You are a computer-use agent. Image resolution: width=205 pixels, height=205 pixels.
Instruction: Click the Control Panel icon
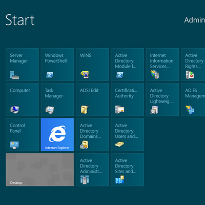[x=14, y=145]
